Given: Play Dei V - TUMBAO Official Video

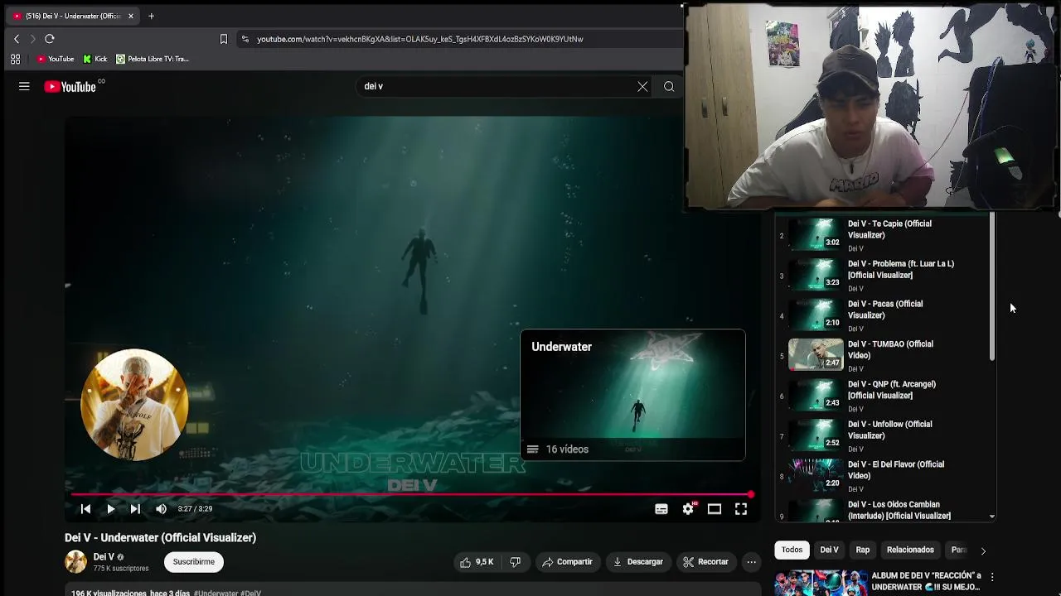Looking at the screenshot, I should (x=884, y=356).
